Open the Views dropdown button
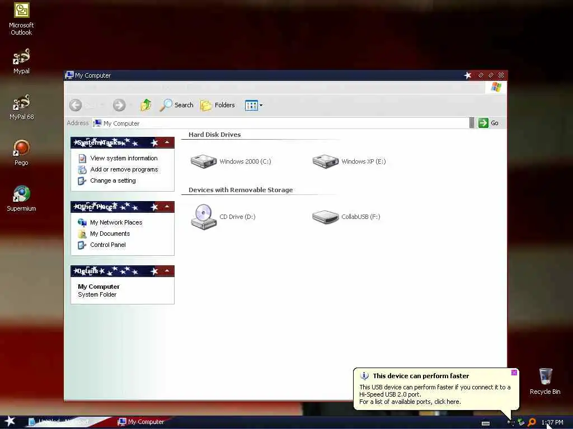Image resolution: width=573 pixels, height=429 pixels. 253,105
